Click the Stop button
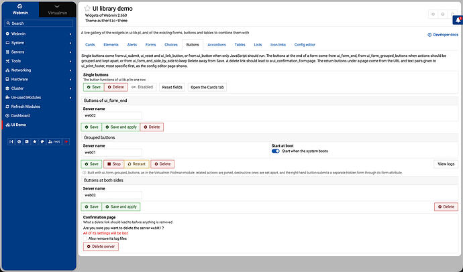 pos(113,164)
